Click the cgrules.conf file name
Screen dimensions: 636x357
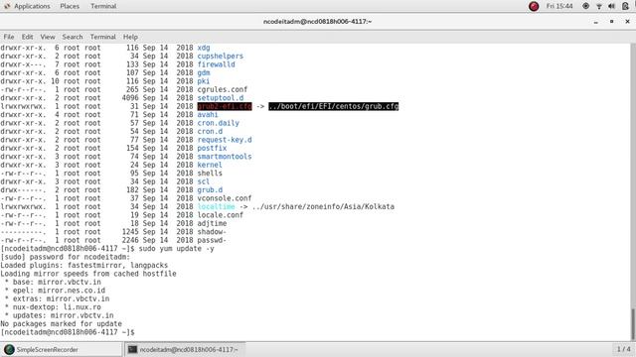coord(223,89)
